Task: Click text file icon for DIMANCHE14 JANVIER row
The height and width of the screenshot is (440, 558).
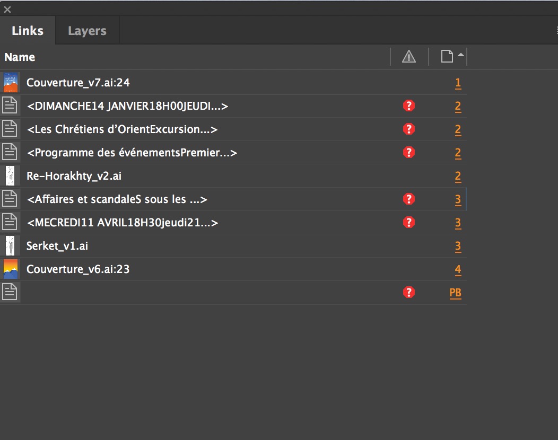Action: [x=10, y=105]
